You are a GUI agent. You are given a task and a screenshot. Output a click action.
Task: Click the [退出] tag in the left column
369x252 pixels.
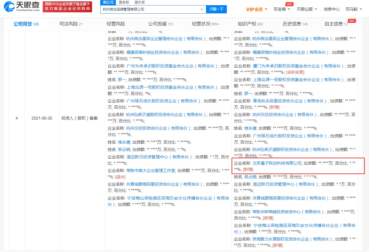click(x=120, y=177)
